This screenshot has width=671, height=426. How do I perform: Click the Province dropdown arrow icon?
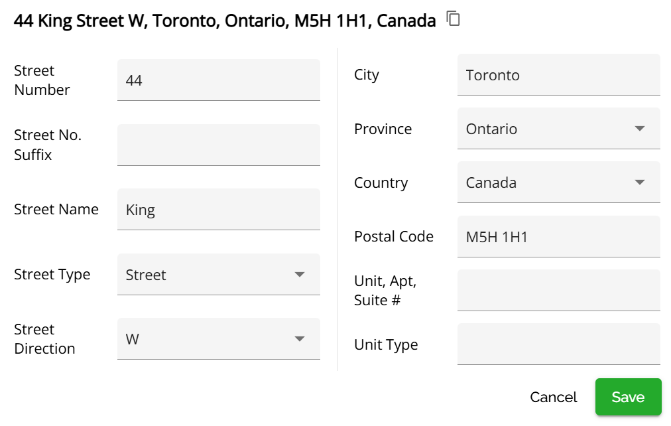[640, 129]
